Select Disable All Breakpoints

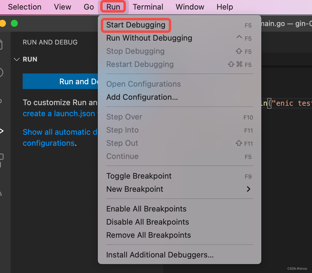pos(148,222)
